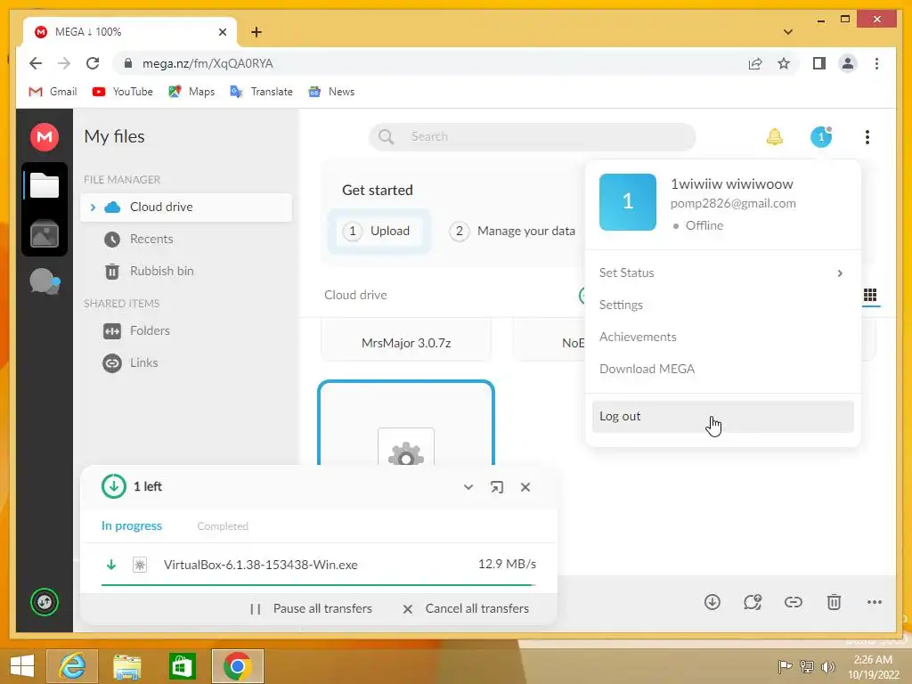Pause all transfers
This screenshot has height=684, width=912.
tap(311, 608)
